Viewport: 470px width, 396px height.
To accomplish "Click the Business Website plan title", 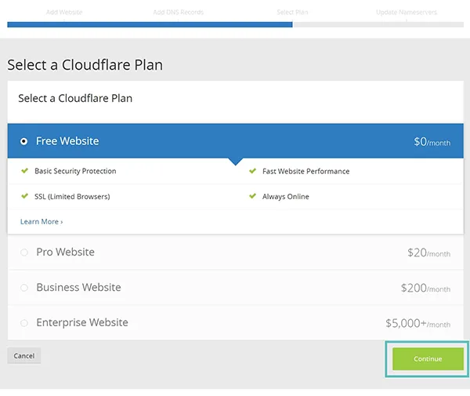I will click(78, 288).
